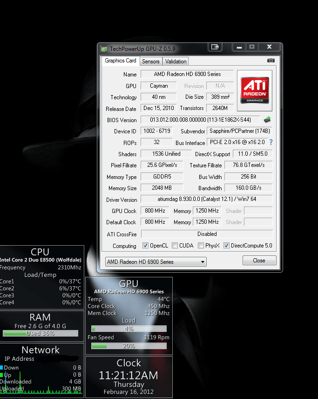Toggle the PhysX checkbox
The image size is (318, 399).
point(201,246)
